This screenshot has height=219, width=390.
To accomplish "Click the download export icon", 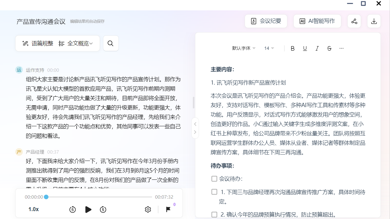I will (x=374, y=21).
